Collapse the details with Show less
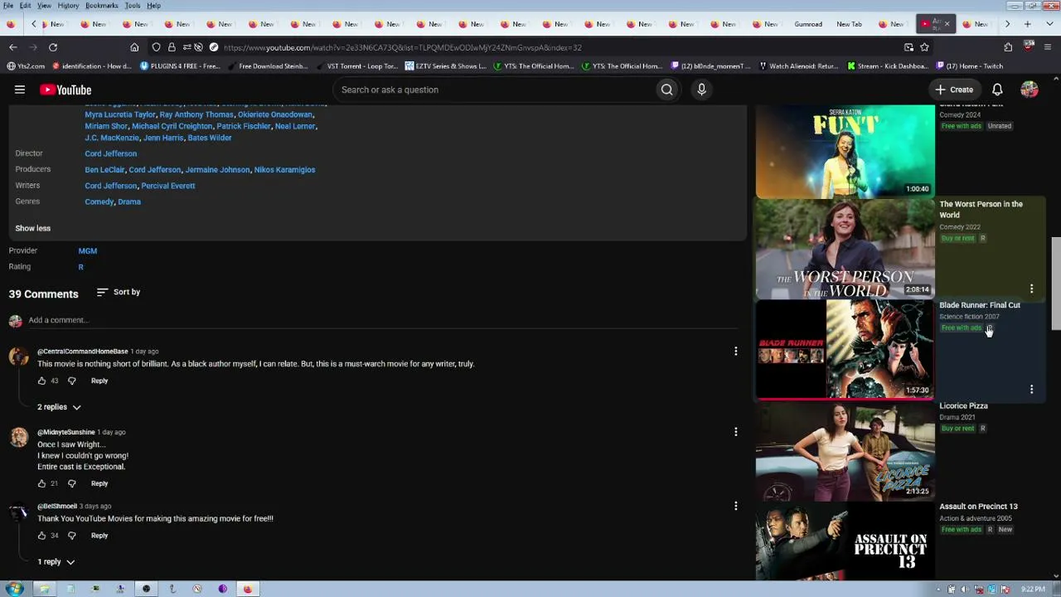This screenshot has height=597, width=1061. click(x=33, y=228)
